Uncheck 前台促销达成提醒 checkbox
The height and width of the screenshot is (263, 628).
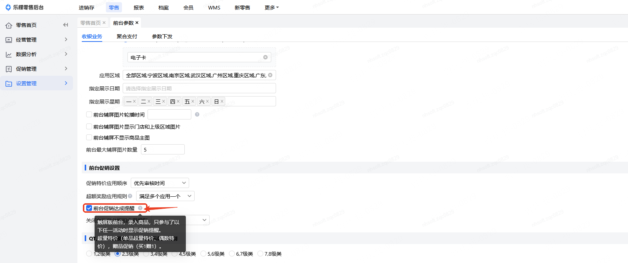click(89, 208)
